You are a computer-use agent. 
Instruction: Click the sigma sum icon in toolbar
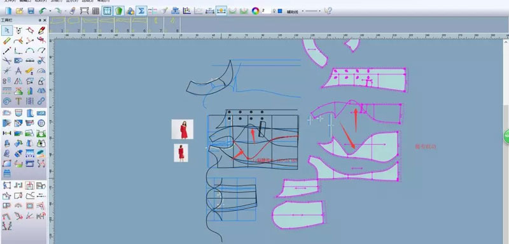pos(141,11)
